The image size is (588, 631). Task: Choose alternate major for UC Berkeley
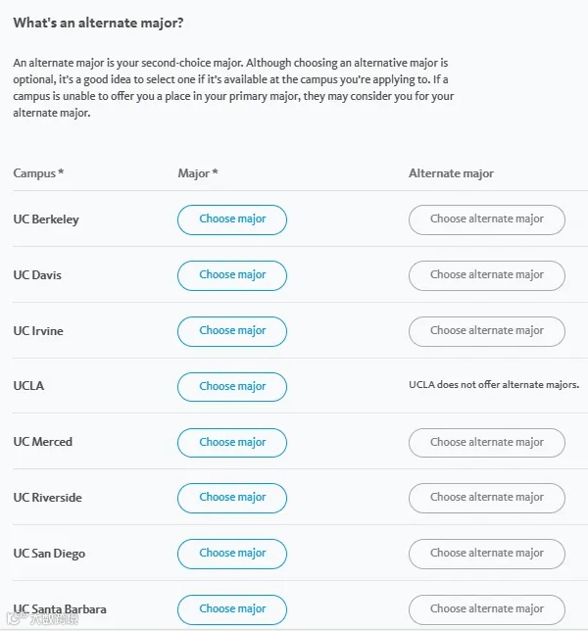click(x=486, y=219)
